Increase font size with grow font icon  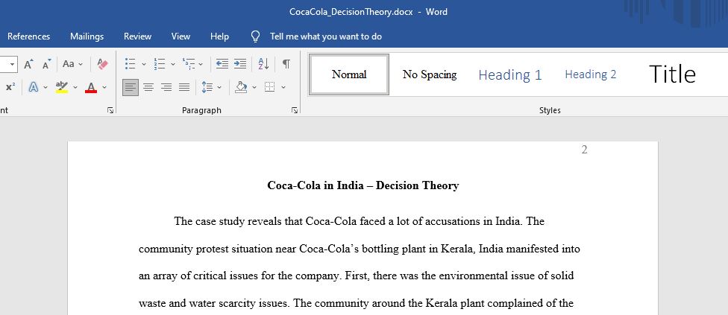click(x=28, y=64)
